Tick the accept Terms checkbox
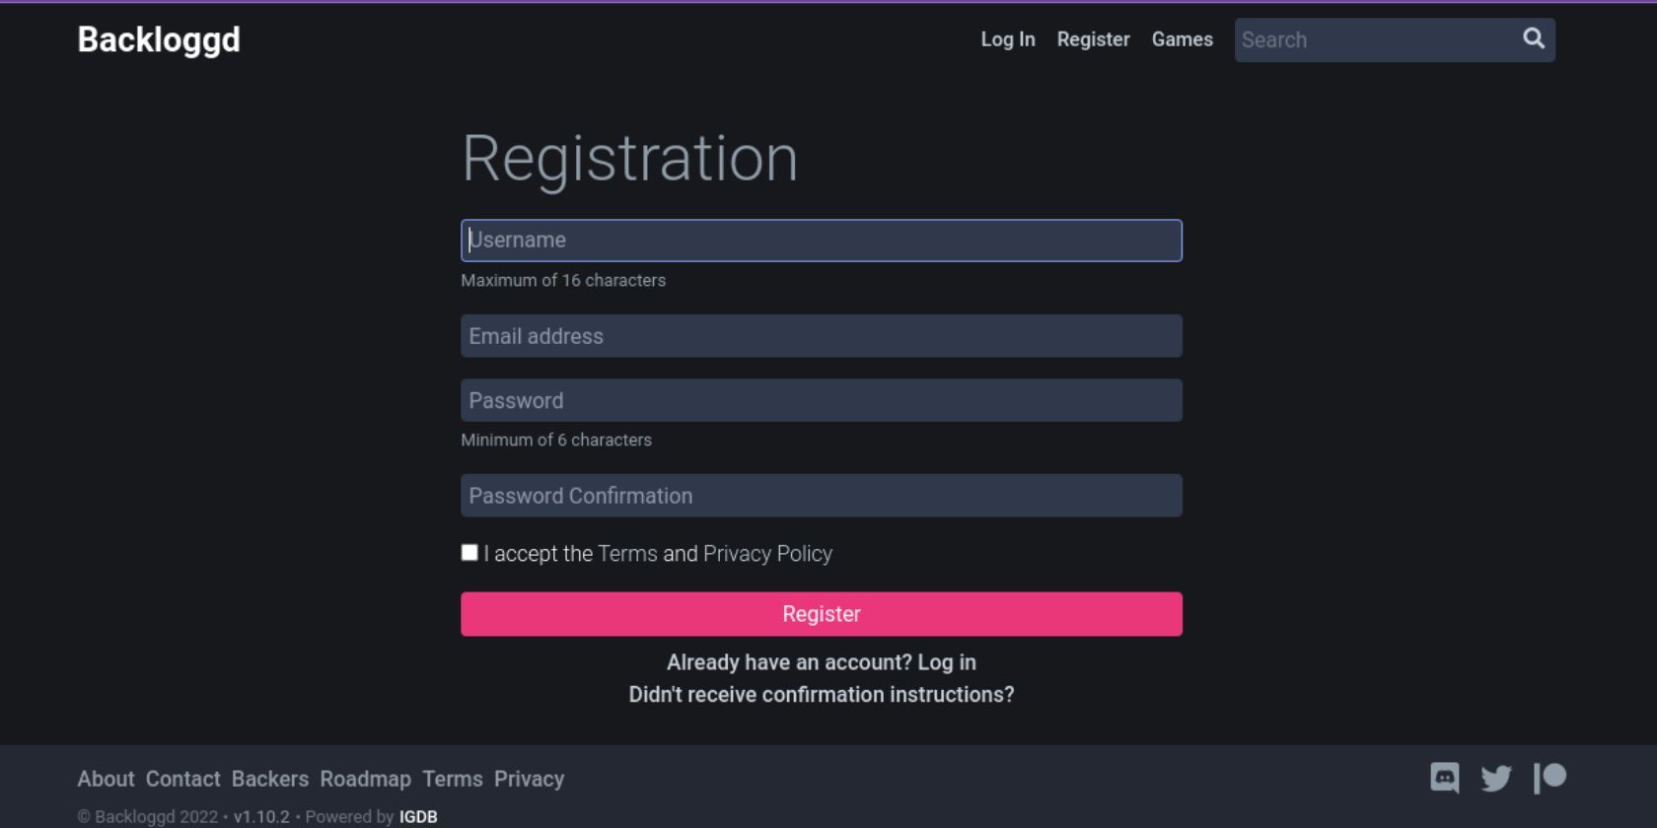This screenshot has width=1657, height=828. coord(469,553)
